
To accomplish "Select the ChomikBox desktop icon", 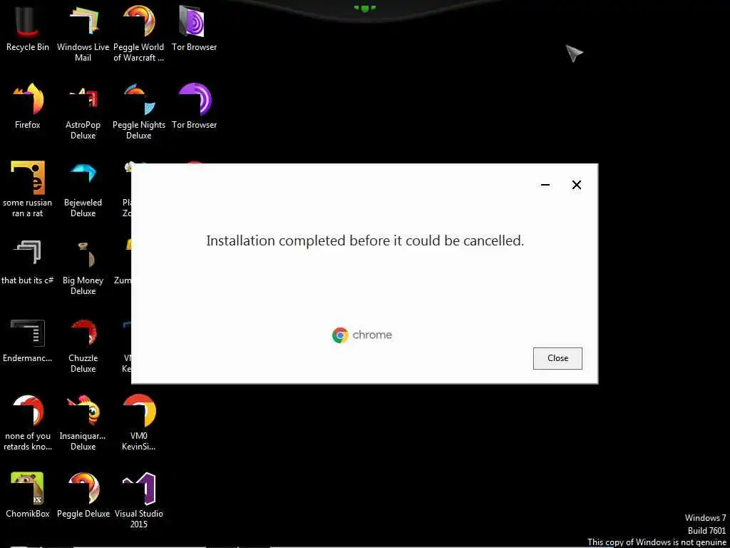I will click(x=28, y=495).
